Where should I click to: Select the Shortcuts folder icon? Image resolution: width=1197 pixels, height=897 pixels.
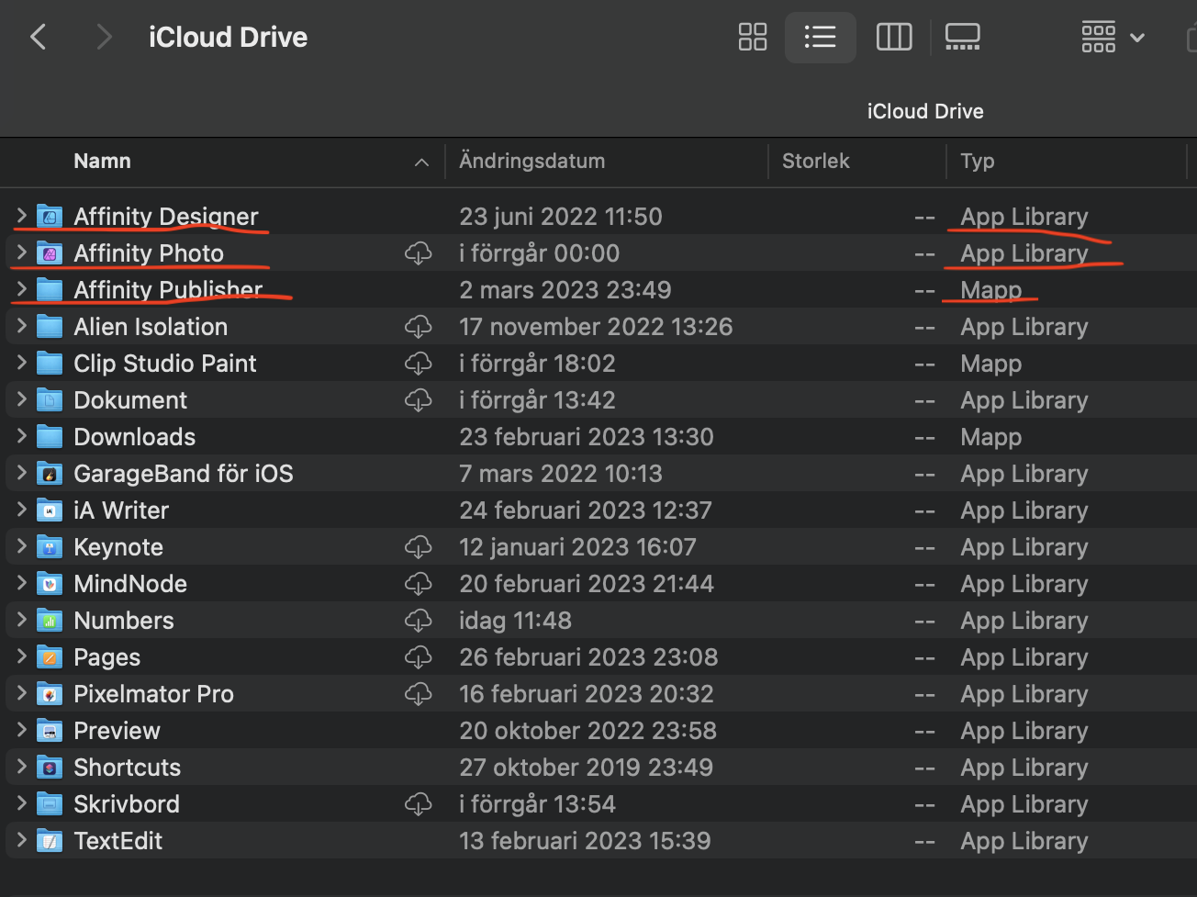point(50,768)
